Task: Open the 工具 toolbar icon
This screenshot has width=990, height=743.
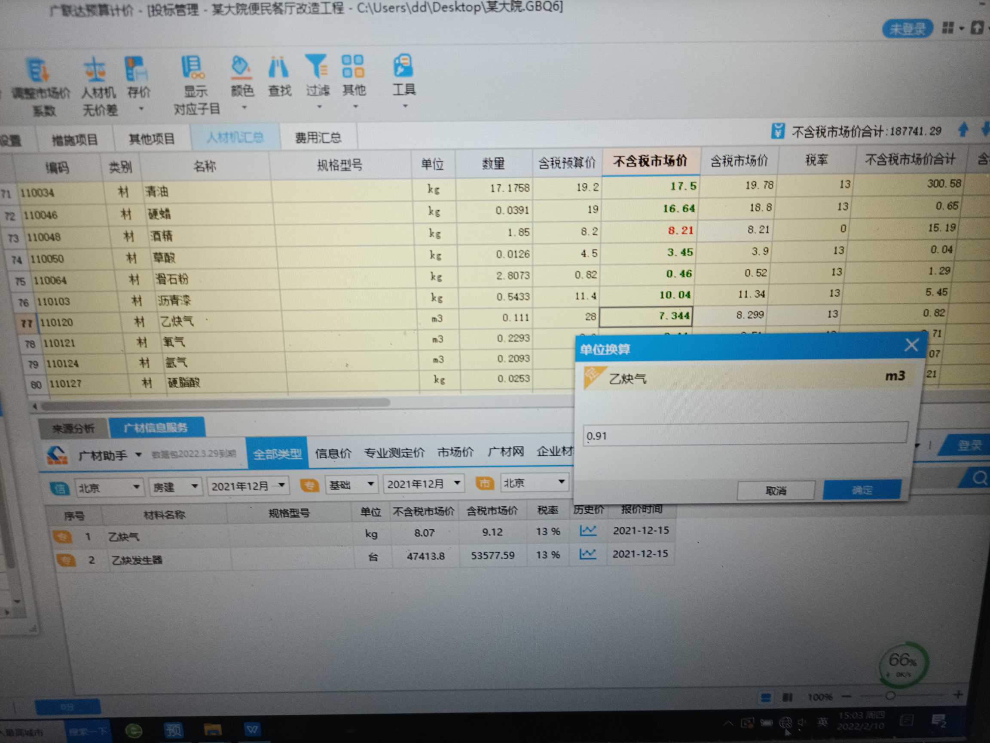Action: (404, 66)
